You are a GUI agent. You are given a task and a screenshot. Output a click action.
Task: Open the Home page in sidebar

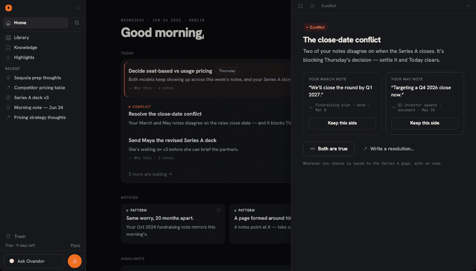(35, 23)
